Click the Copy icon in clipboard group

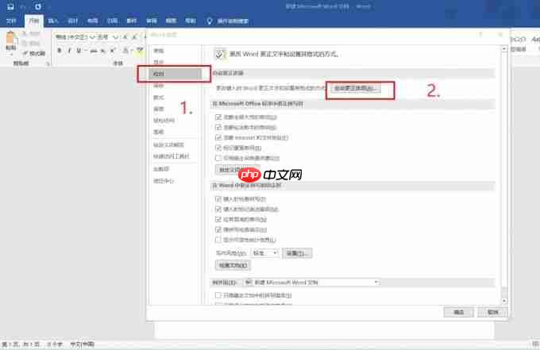click(x=25, y=44)
